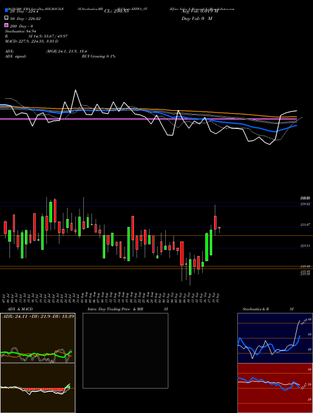Click the '(MGR) 24.1, 21.9, 13.4' ADX values
The width and height of the screenshot is (313, 413).
66,51
